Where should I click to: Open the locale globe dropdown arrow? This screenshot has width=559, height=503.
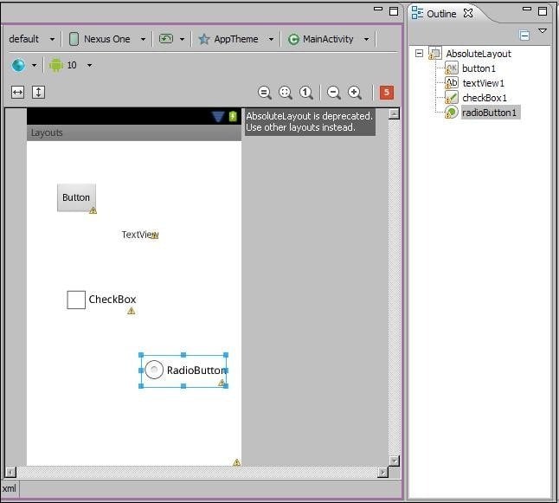(x=34, y=65)
